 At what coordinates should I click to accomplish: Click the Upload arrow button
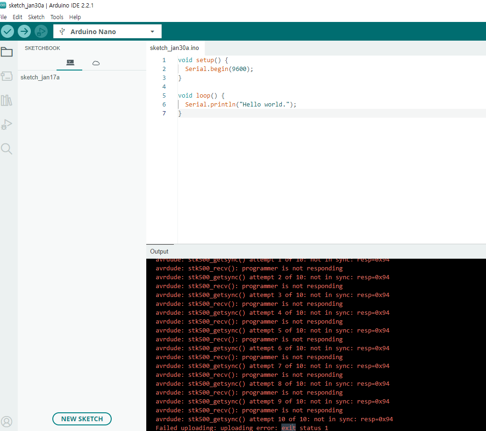coord(24,31)
